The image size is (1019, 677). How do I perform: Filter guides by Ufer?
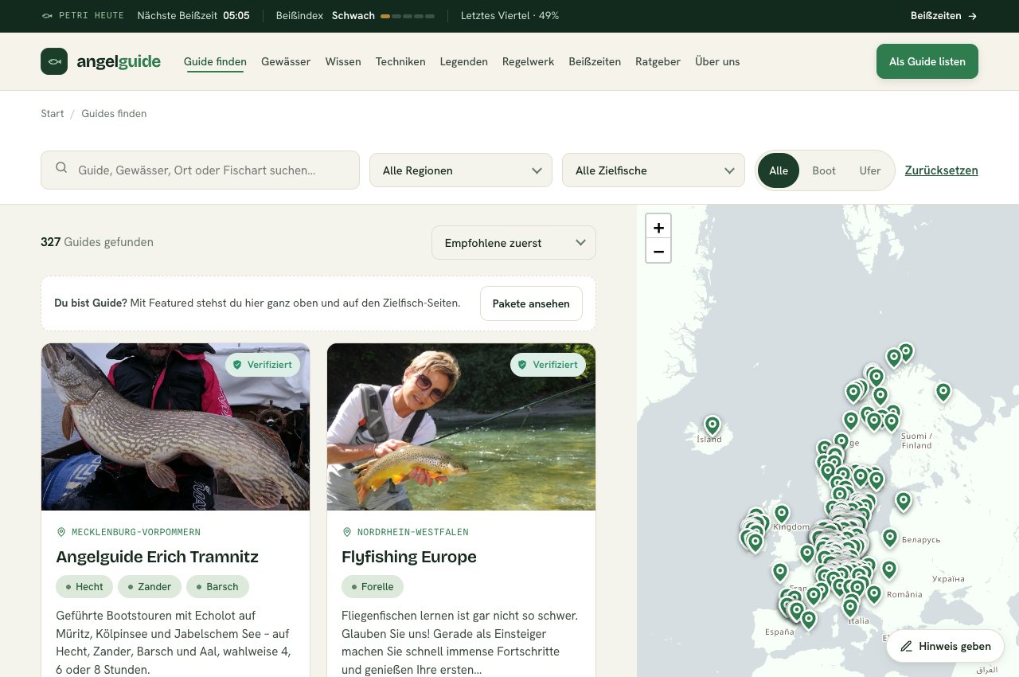870,170
